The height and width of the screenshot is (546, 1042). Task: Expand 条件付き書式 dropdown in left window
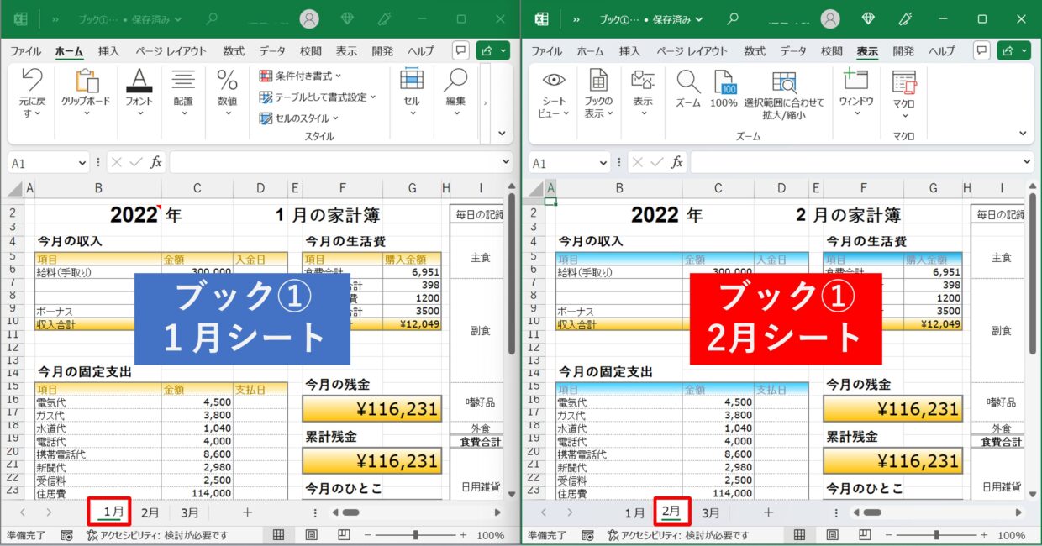coord(338,76)
